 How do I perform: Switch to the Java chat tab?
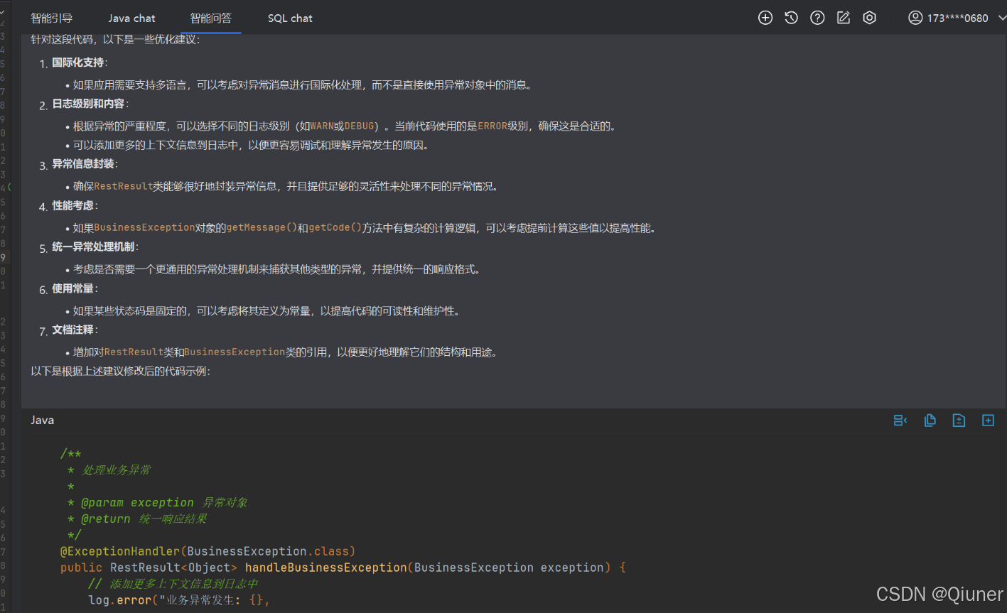tap(131, 18)
